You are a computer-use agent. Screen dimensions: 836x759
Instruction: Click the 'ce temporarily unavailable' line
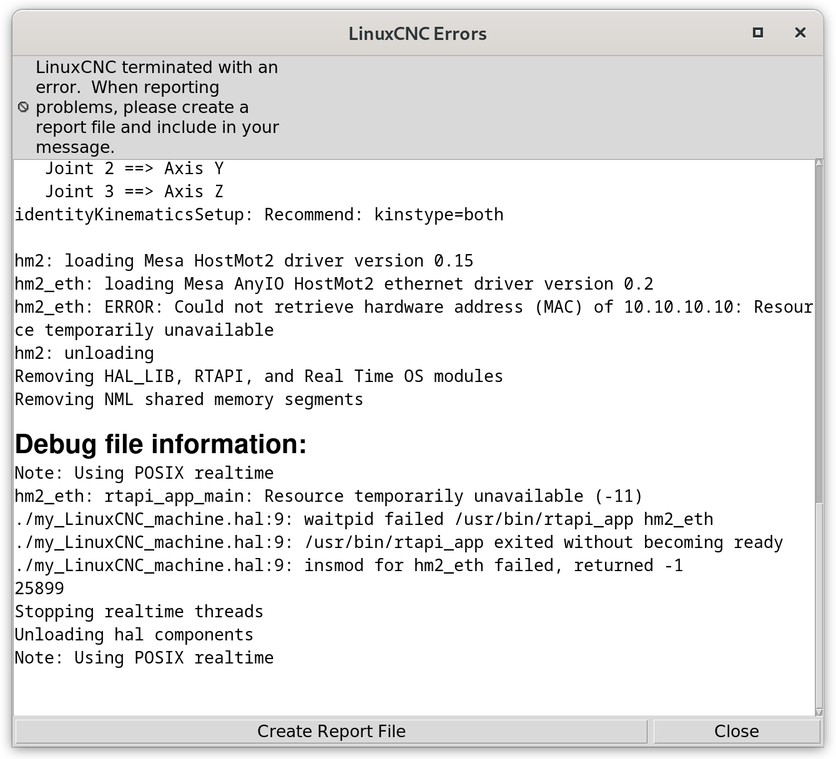(144, 330)
